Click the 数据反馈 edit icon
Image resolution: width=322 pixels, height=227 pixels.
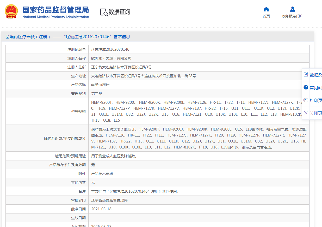tap(306, 75)
